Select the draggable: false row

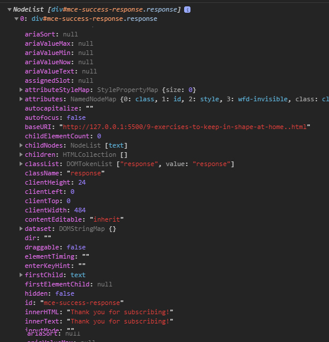pyautogui.click(x=55, y=247)
